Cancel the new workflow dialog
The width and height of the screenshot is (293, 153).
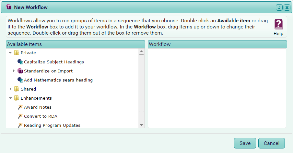[x=272, y=143]
